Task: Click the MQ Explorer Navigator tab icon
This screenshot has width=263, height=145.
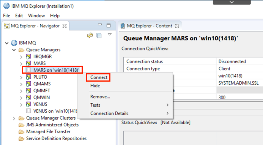Action: click(6, 26)
